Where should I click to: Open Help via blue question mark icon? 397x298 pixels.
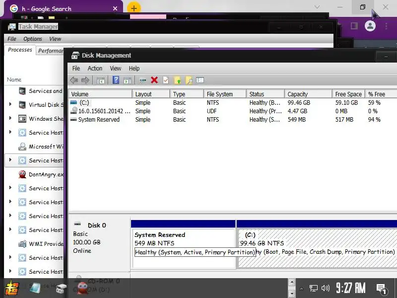[x=116, y=80]
